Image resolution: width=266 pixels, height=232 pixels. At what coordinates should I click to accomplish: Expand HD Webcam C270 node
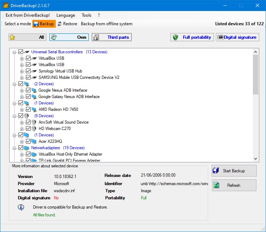(22, 129)
